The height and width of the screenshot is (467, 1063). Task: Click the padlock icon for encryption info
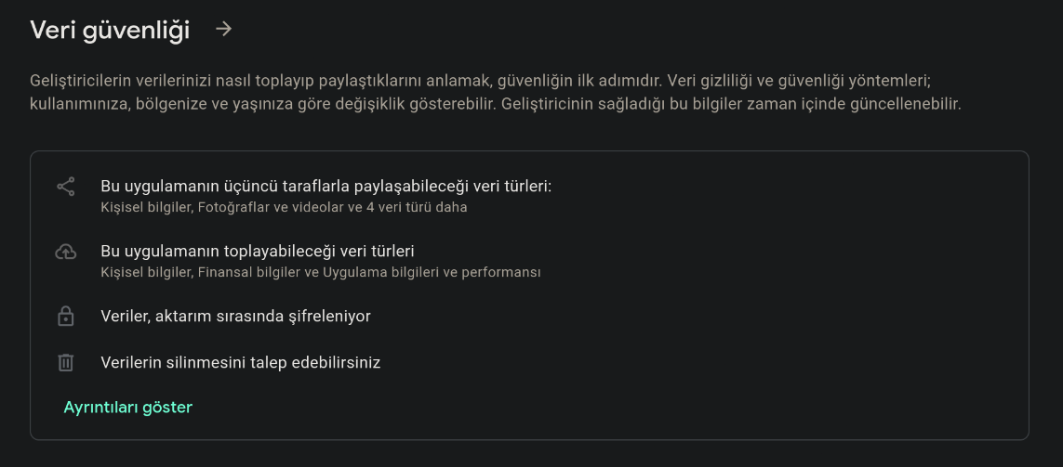tap(66, 316)
